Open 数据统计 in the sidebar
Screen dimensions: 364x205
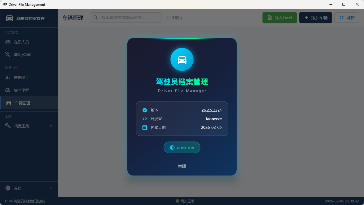(22, 78)
